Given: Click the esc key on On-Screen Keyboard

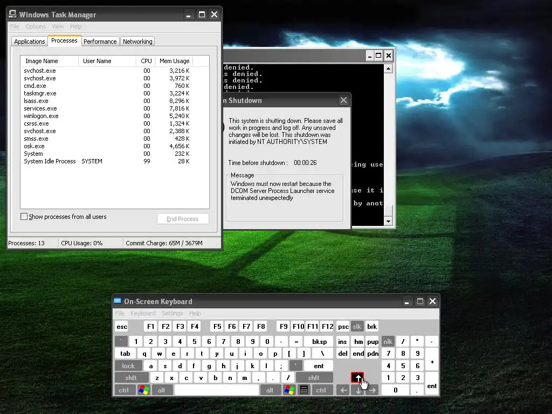Looking at the screenshot, I should (x=122, y=326).
